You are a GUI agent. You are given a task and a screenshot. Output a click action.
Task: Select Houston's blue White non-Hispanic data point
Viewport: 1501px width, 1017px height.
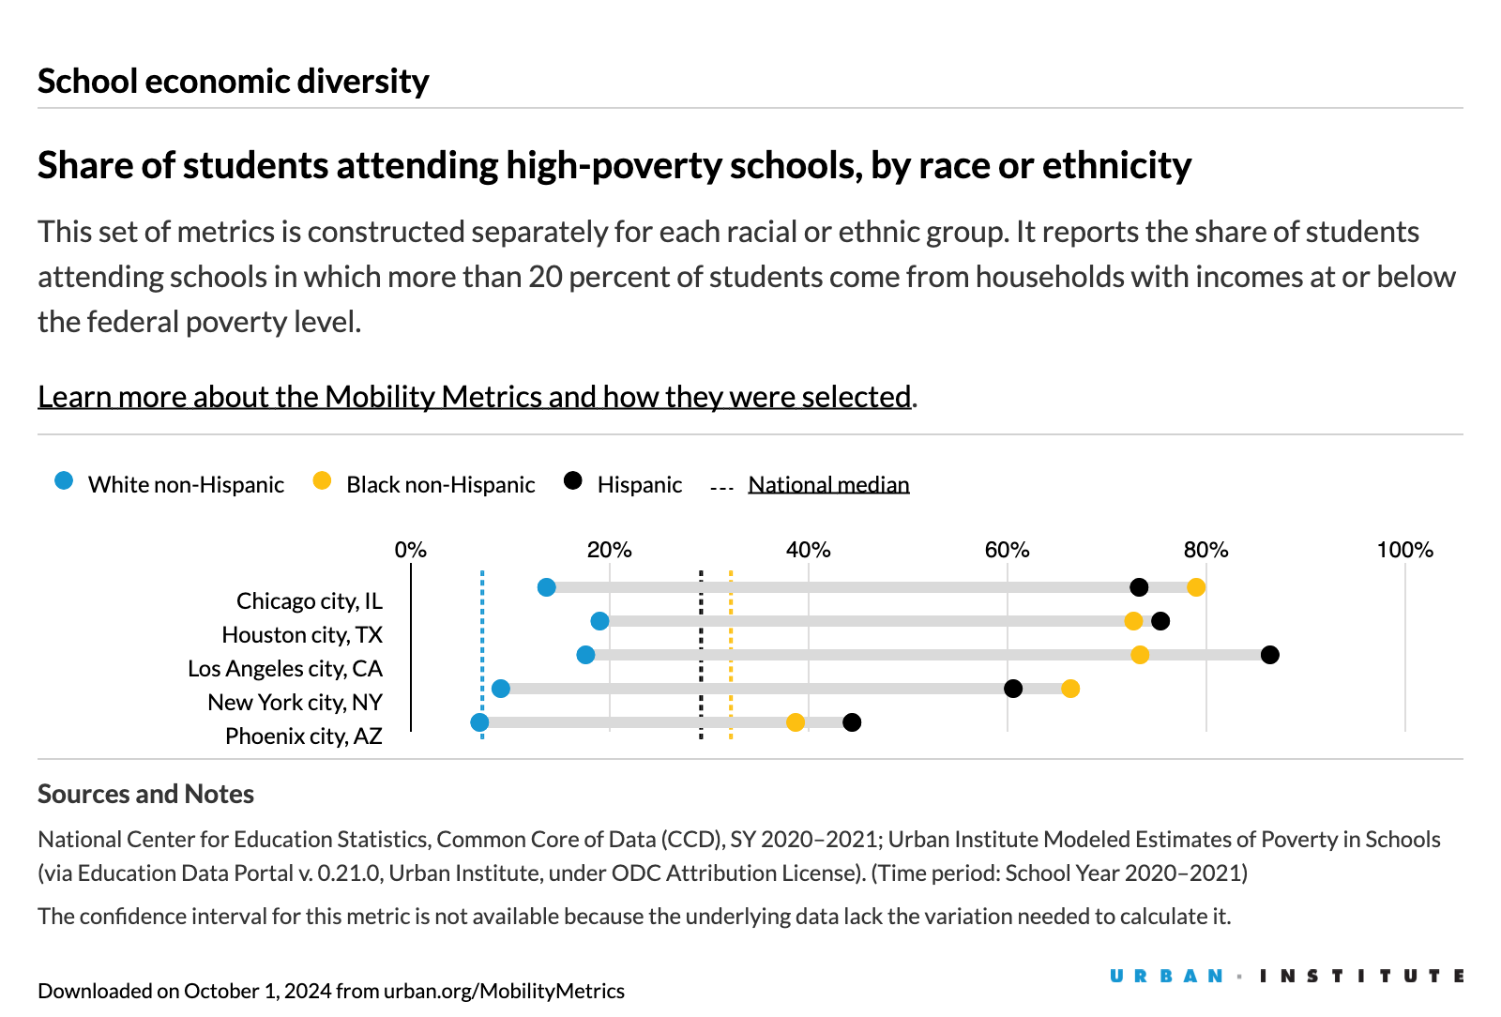click(599, 621)
